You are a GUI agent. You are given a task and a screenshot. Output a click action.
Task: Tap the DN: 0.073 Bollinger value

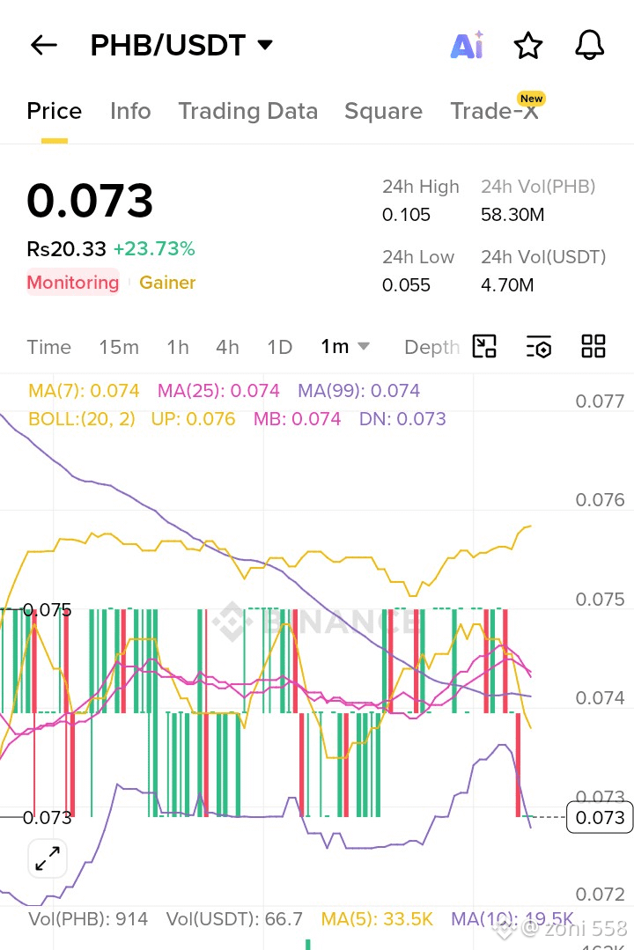(402, 419)
